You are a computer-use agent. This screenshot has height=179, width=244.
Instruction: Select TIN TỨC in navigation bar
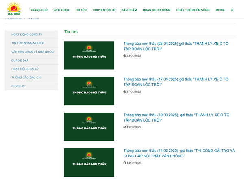tap(83, 9)
